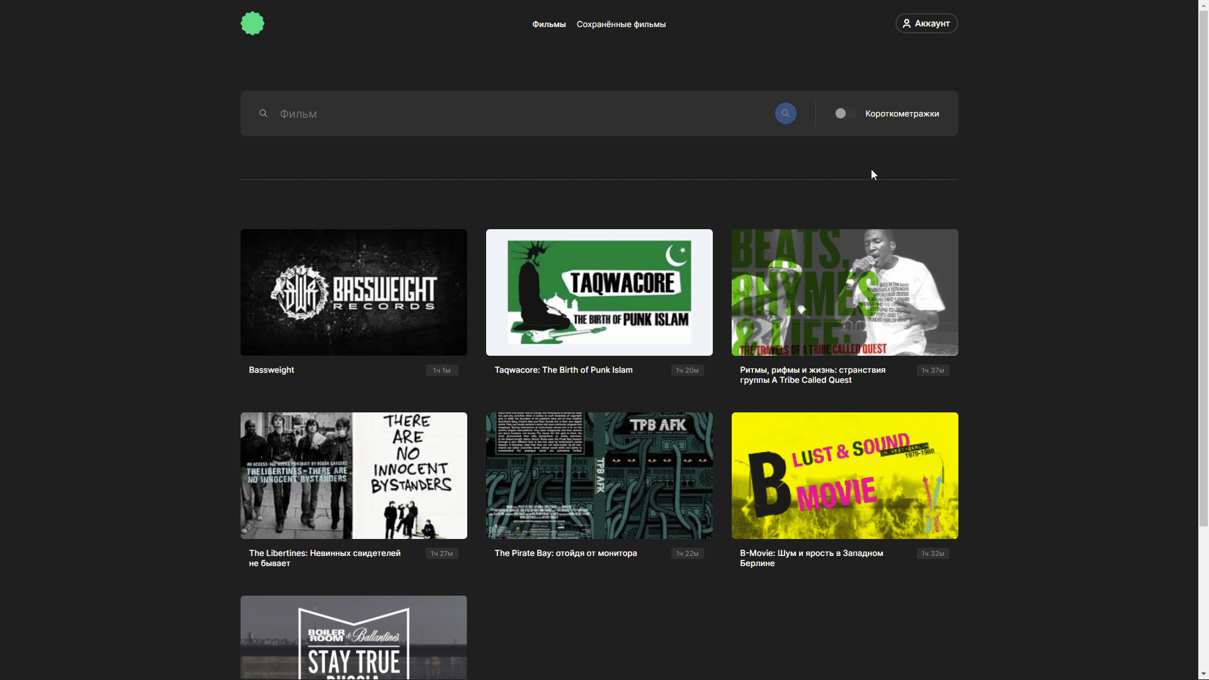
Task: Open the A Tribe Called Quest documentary poster
Action: click(x=844, y=292)
